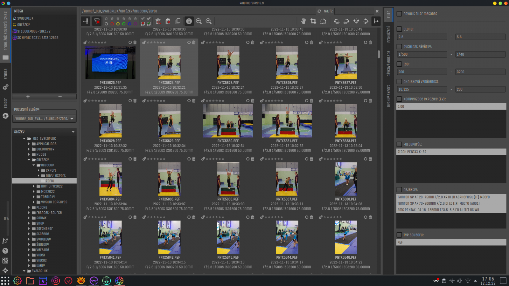The height and width of the screenshot is (286, 509).
Task: Click the straighten horizon tool icon
Action: pos(323,21)
